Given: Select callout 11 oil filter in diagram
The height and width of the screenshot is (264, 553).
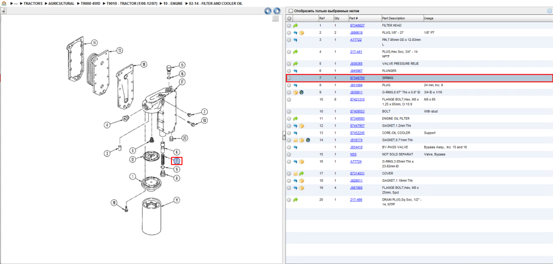Looking at the screenshot, I should click(x=177, y=200).
